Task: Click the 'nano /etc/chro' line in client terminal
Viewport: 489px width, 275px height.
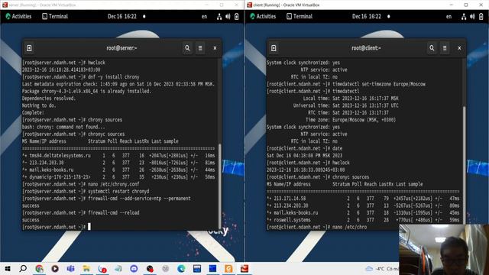Action: pyautogui.click(x=317, y=227)
